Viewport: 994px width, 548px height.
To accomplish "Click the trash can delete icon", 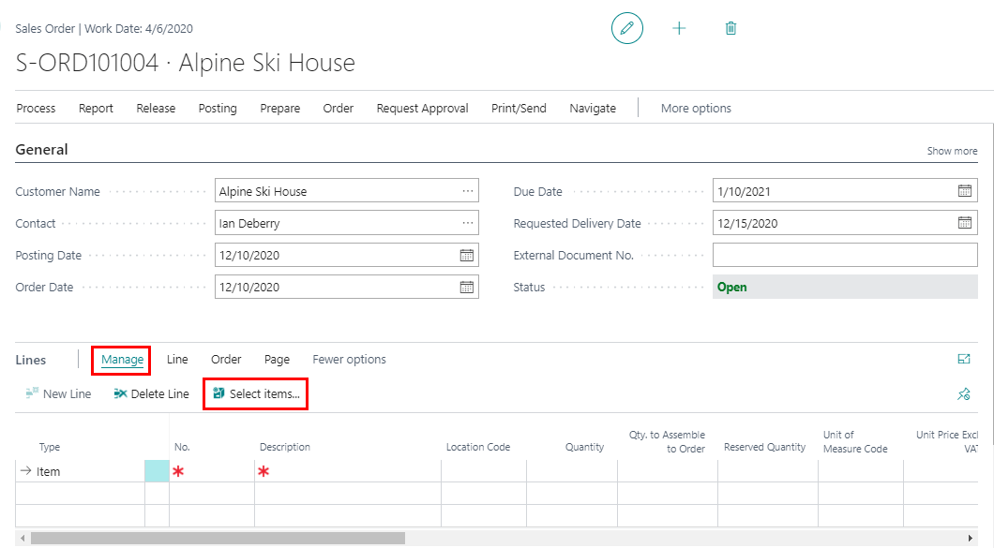I will [730, 28].
